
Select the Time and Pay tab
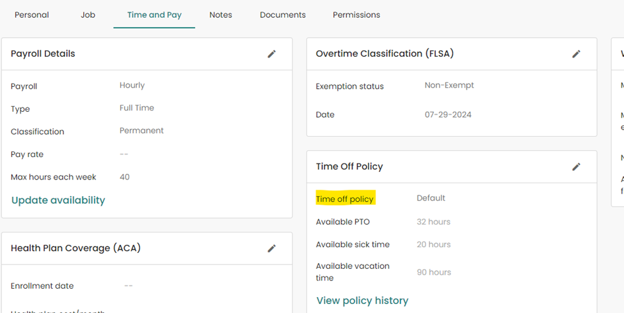(x=154, y=15)
